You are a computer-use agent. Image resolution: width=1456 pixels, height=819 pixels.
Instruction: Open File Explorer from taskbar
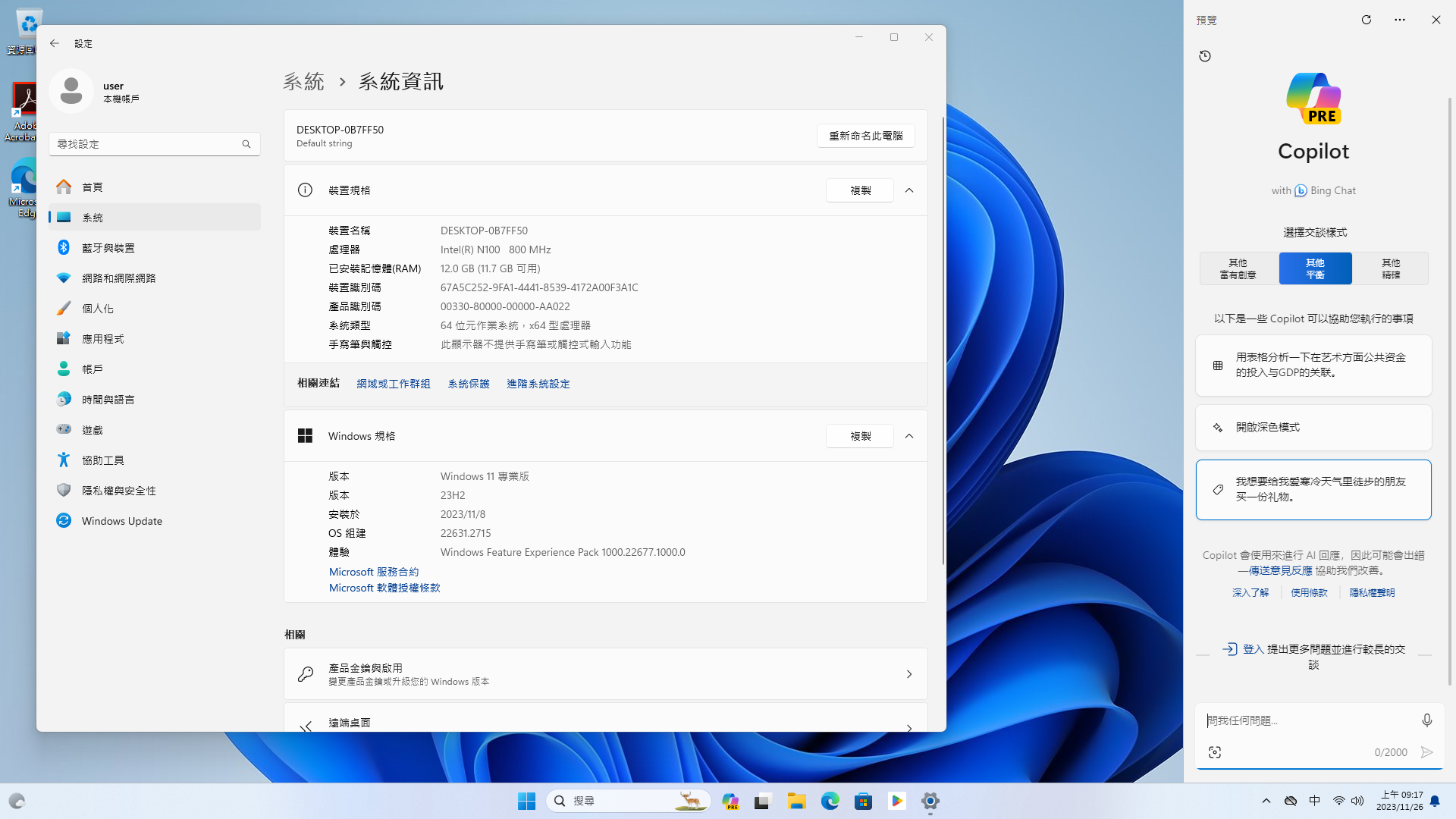[x=796, y=801]
